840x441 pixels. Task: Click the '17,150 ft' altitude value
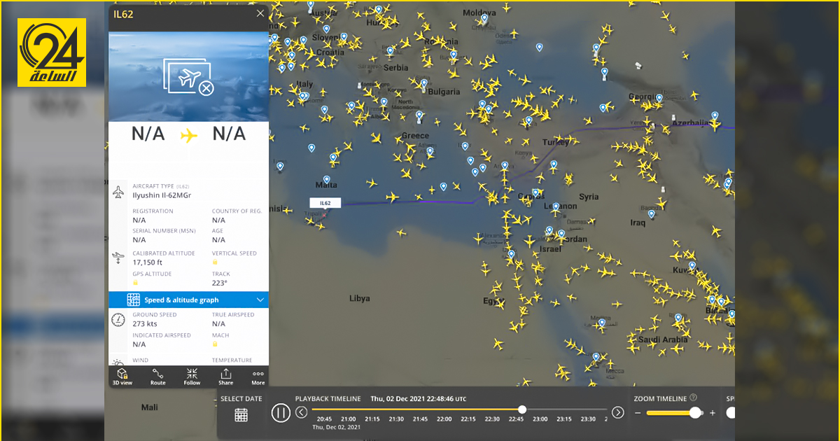(148, 262)
